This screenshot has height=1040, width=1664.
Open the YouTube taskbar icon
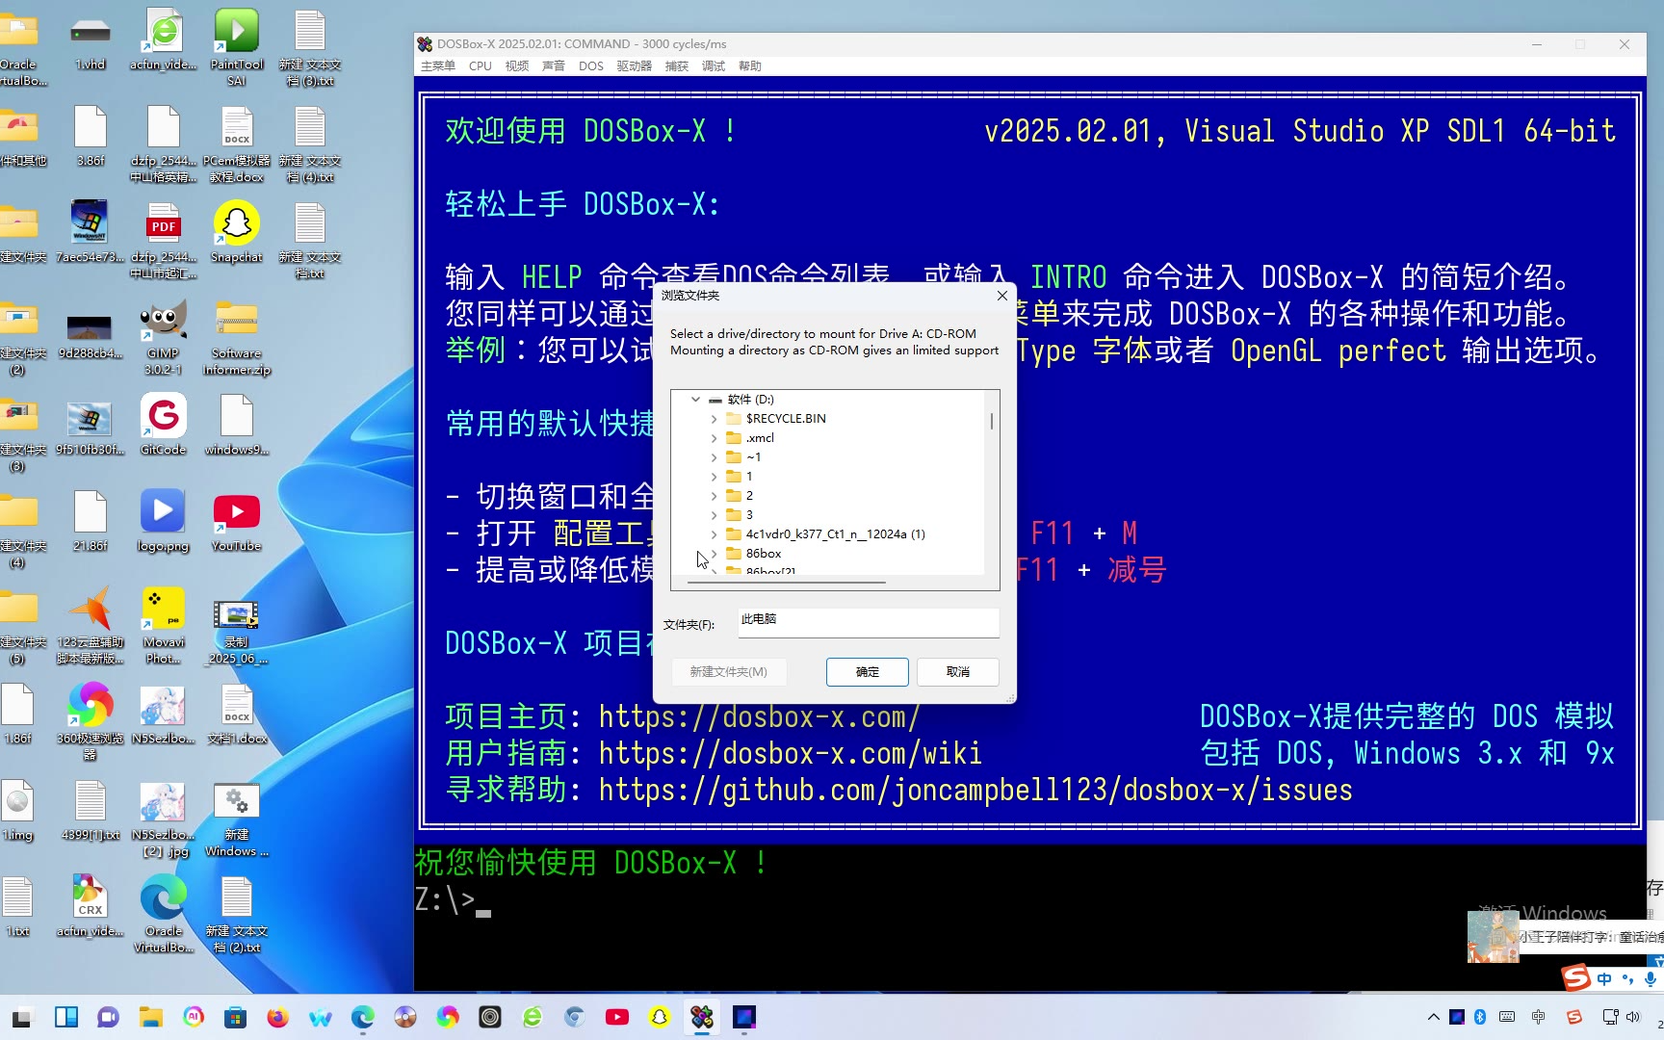[x=616, y=1017]
